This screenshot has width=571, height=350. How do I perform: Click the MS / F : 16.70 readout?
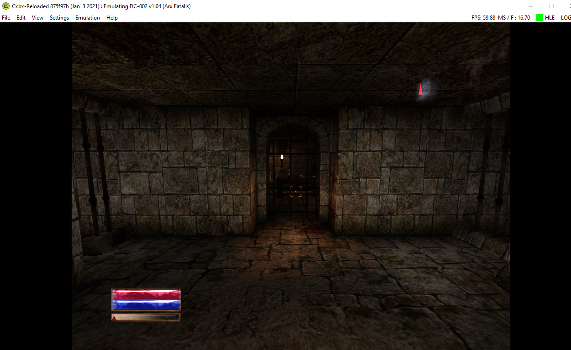point(514,18)
